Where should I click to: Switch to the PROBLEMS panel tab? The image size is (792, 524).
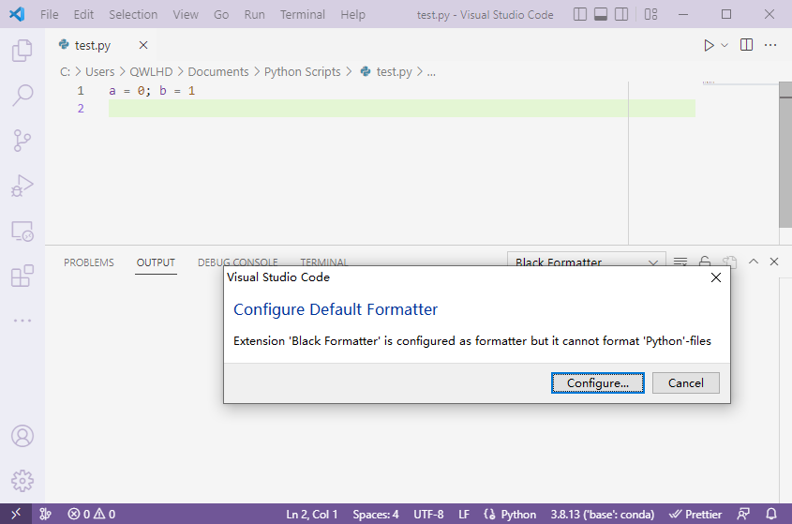tap(89, 262)
